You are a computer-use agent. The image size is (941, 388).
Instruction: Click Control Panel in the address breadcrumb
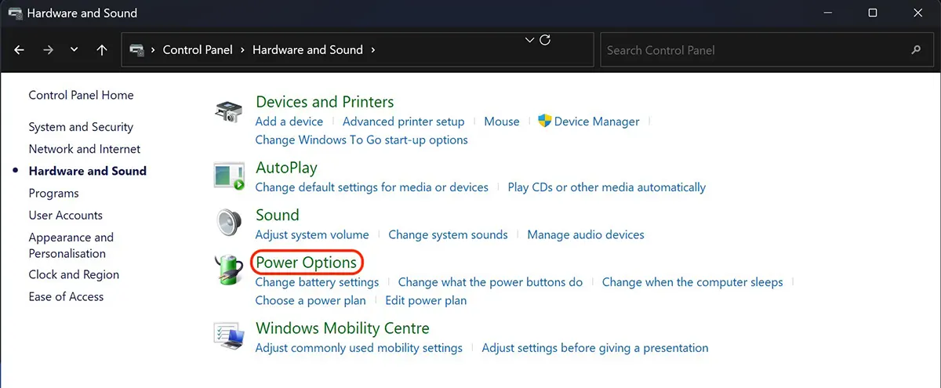click(x=198, y=49)
